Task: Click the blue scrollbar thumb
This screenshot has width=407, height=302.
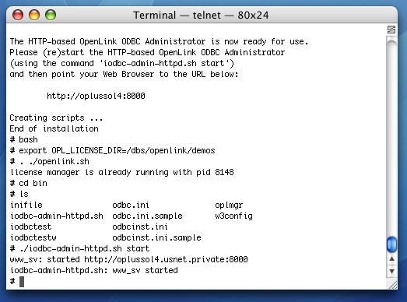Action: (x=391, y=244)
